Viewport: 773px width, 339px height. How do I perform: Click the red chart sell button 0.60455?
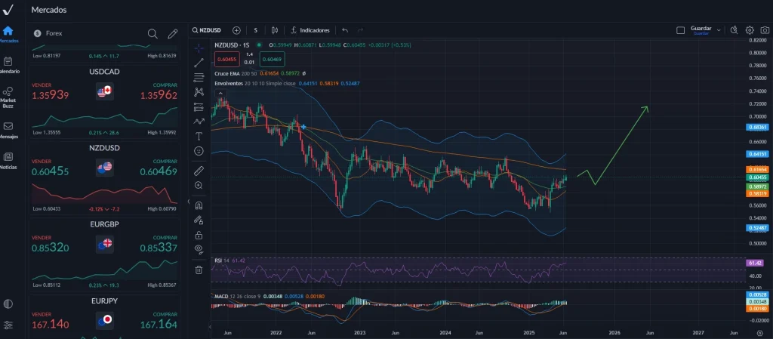(x=226, y=60)
